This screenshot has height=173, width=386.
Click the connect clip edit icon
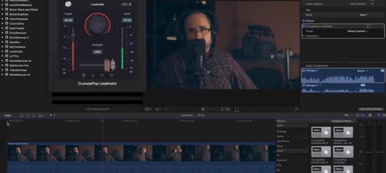click(x=22, y=115)
